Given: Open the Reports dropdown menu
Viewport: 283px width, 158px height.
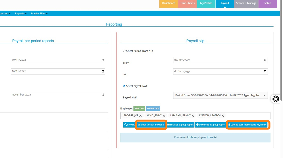Looking at the screenshot, I should [20, 13].
